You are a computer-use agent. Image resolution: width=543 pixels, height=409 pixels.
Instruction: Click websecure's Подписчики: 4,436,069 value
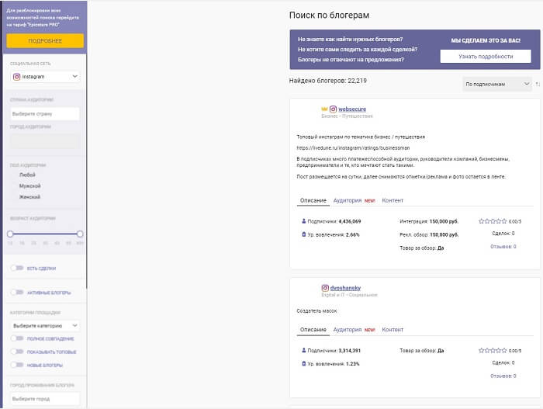334,221
